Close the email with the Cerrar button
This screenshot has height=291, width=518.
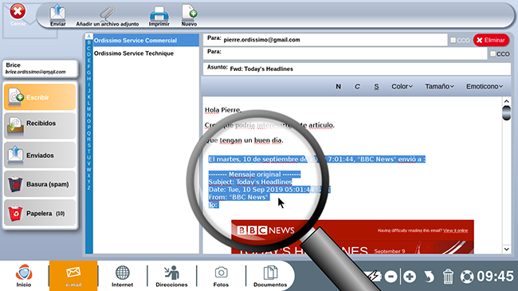[x=18, y=15]
